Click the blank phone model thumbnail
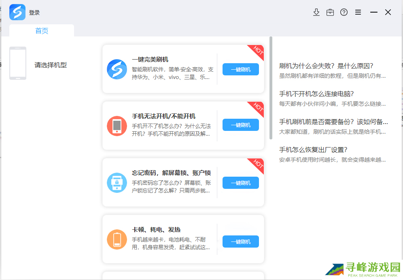 coord(18,63)
